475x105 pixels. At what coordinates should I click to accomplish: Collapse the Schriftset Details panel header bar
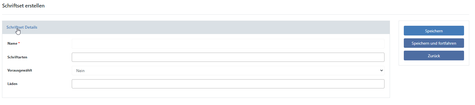(196, 27)
